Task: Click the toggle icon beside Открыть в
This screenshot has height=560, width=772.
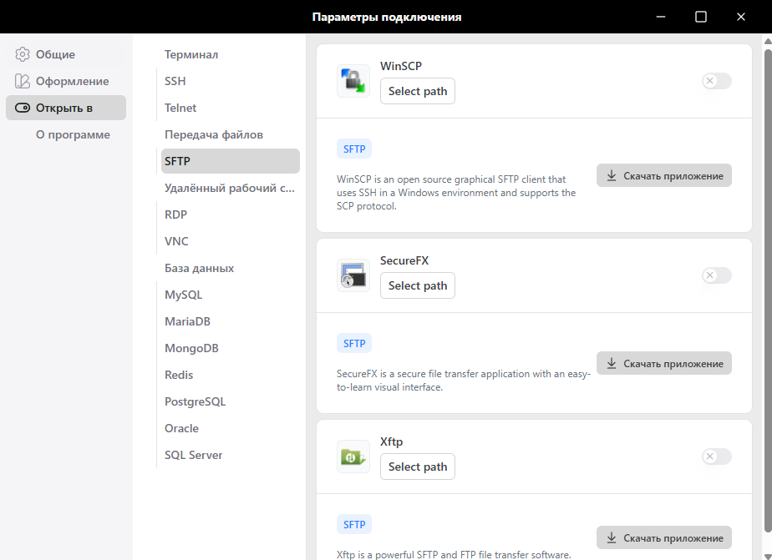Action: coord(23,108)
